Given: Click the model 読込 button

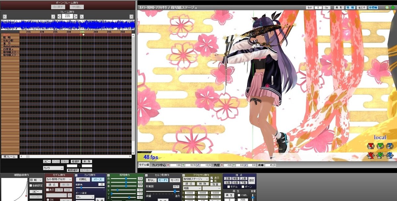Looking at the screenshot, I should 52,185.
